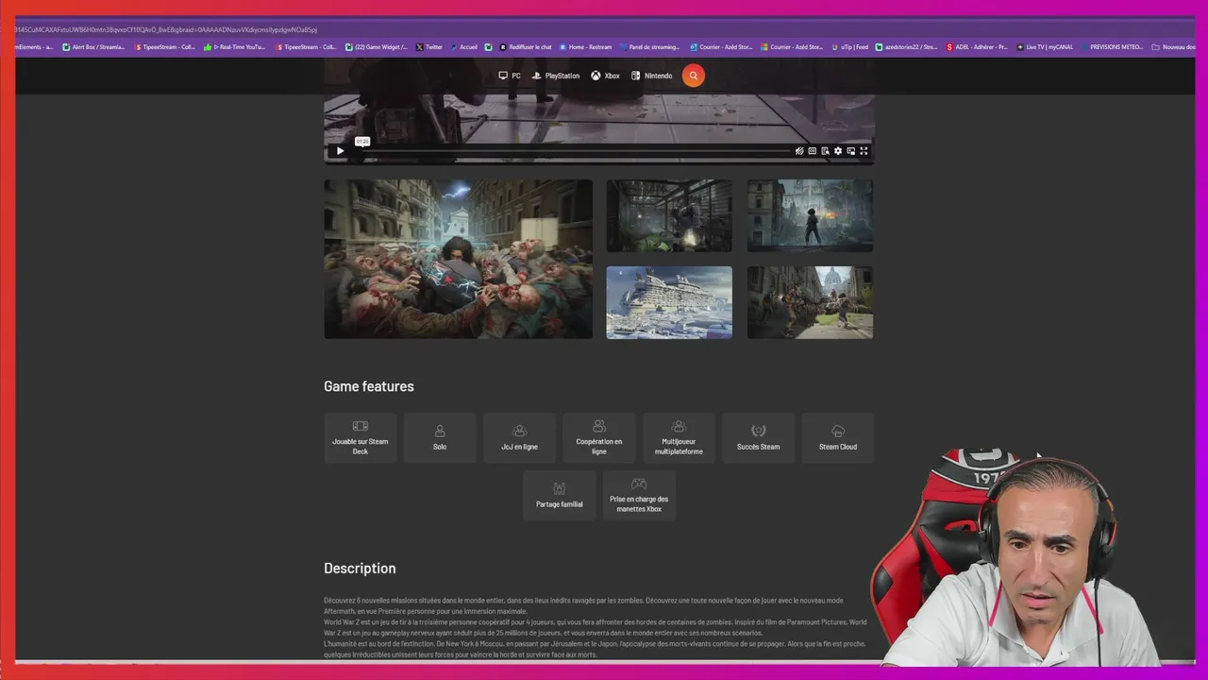This screenshot has height=680, width=1208.
Task: Open the Home - Restream bookmark
Action: click(585, 47)
